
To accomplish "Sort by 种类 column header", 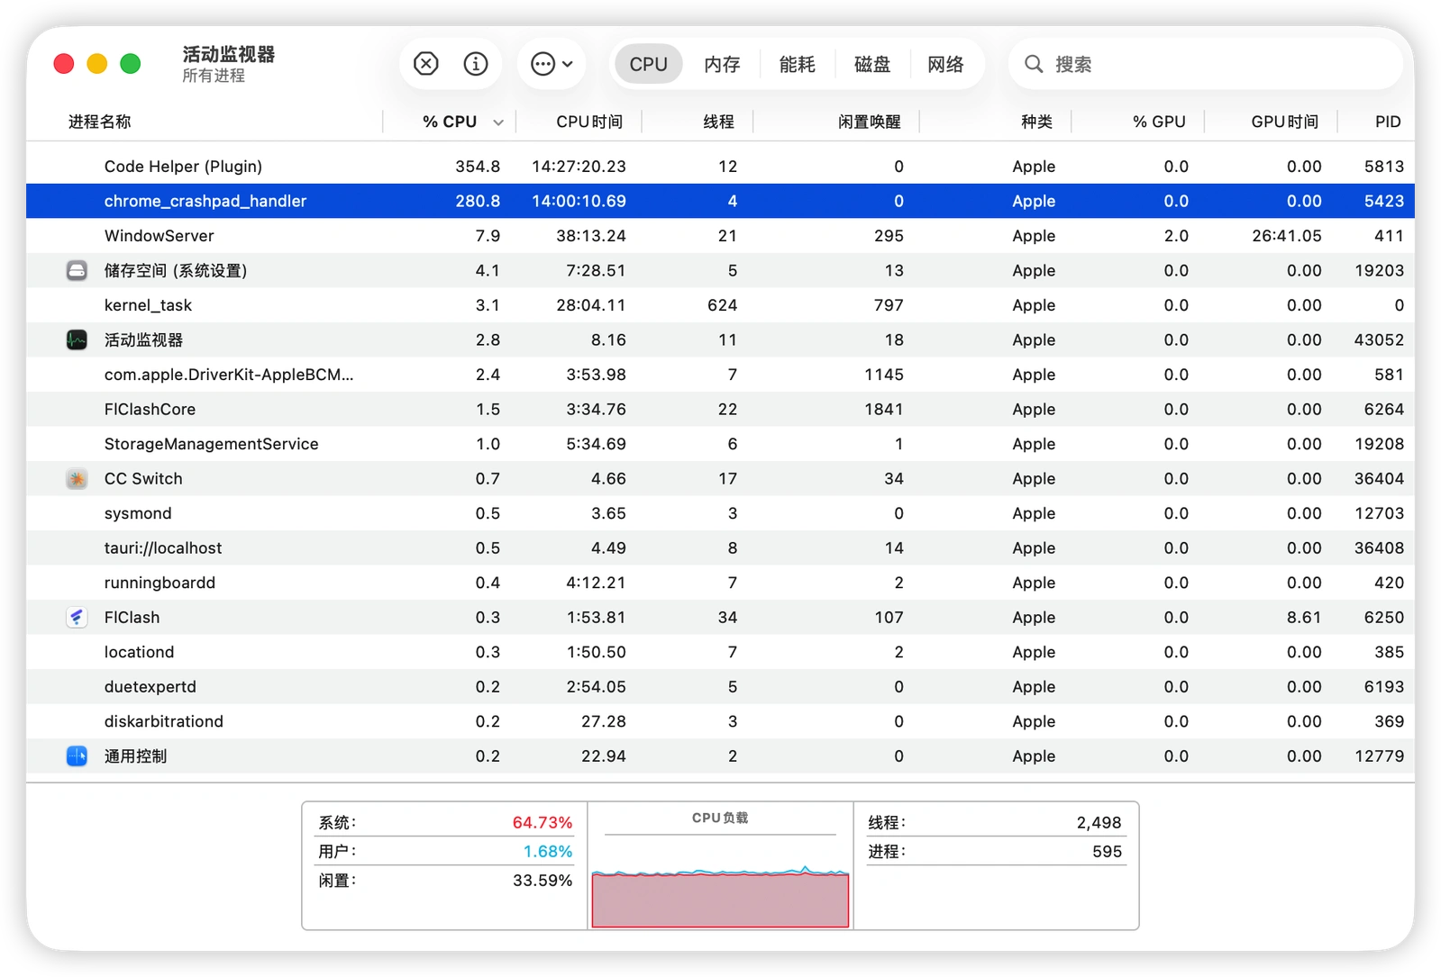I will point(1036,122).
